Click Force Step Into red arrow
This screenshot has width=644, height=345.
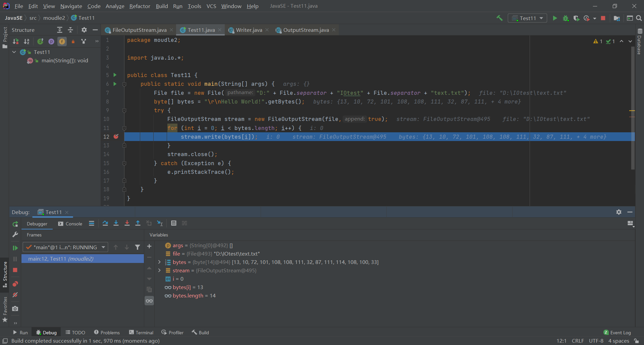127,223
